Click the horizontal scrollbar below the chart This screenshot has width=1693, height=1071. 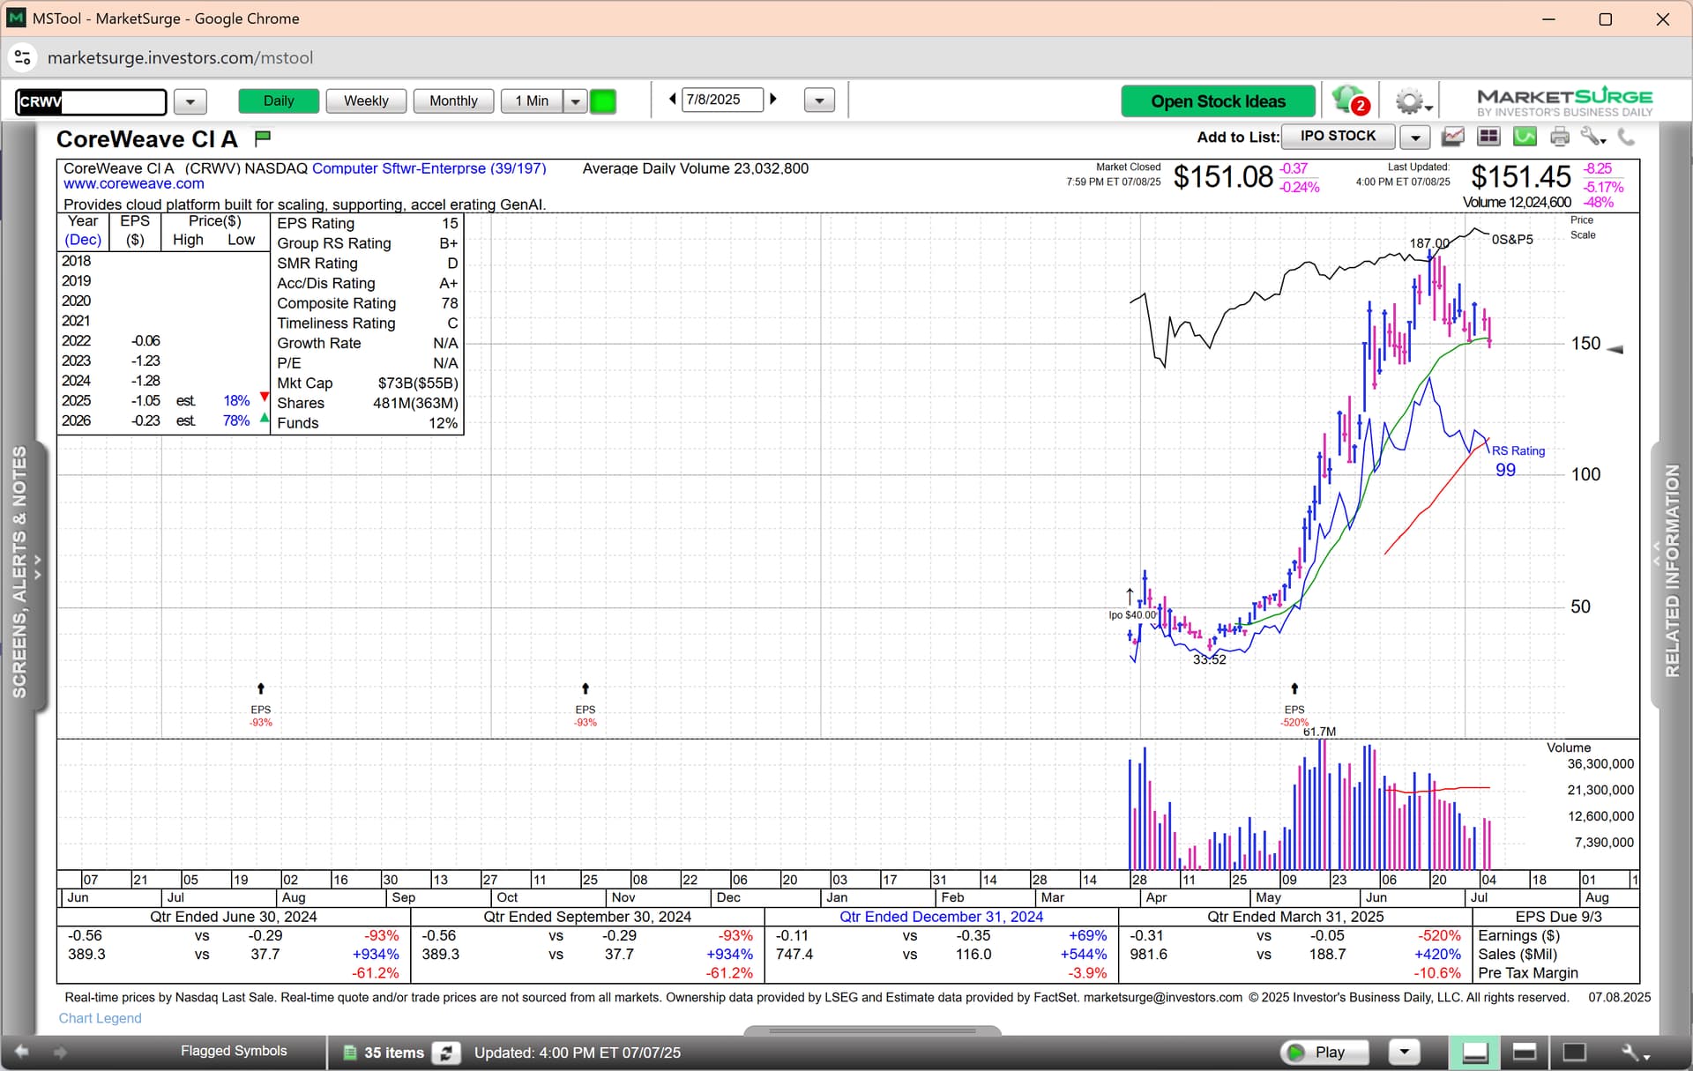872,1030
